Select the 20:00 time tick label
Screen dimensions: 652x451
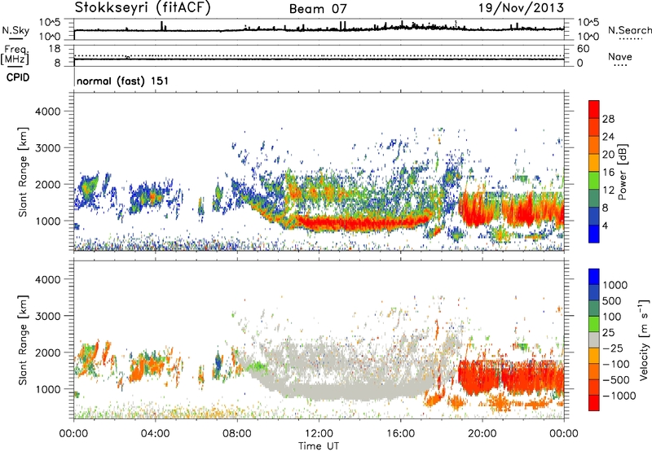point(482,434)
